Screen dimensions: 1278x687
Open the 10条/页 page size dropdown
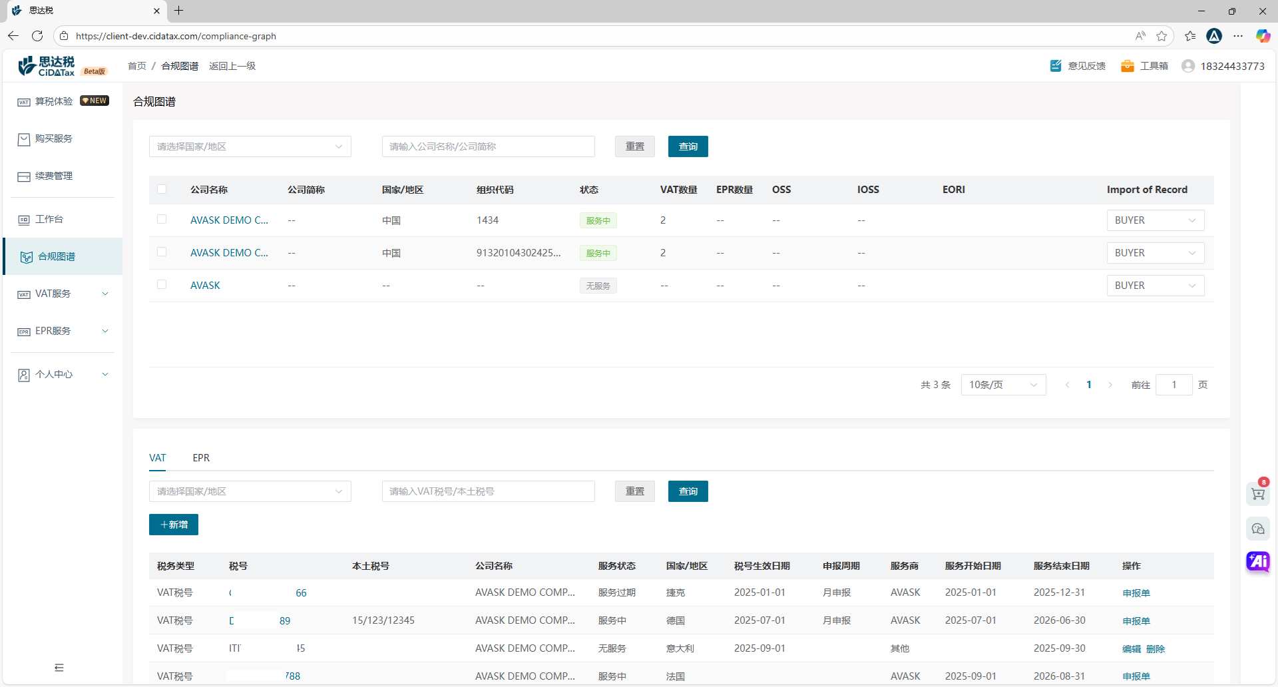(1002, 385)
